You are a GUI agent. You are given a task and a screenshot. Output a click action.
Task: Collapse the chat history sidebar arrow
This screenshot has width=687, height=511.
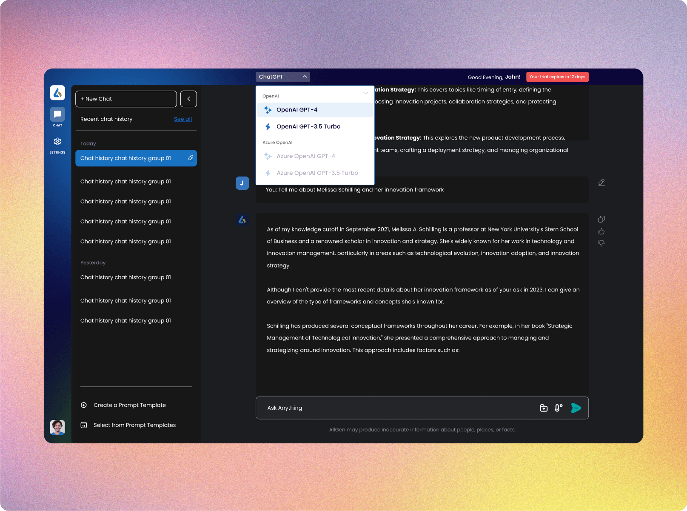[x=188, y=99]
